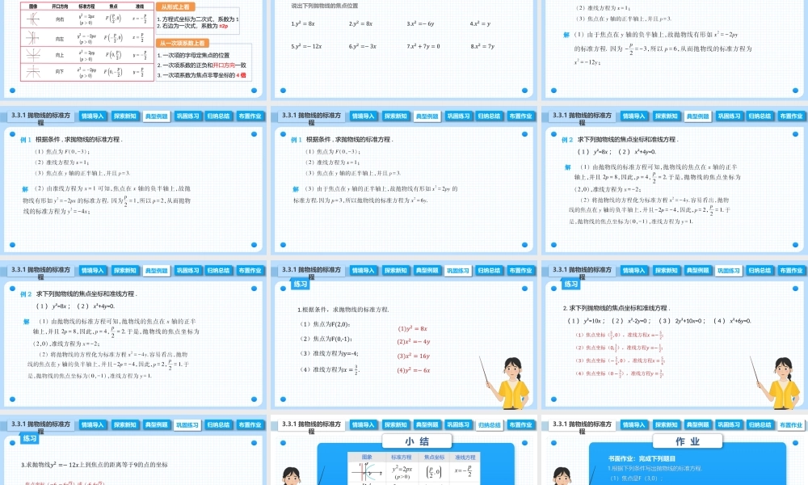Select the 典型例题 tab on the 小结 slide

tap(427, 424)
